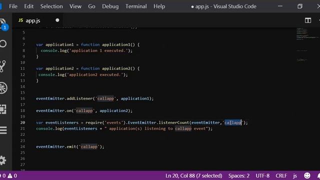
Task: Open the Terminal menu
Action: coord(136,6)
